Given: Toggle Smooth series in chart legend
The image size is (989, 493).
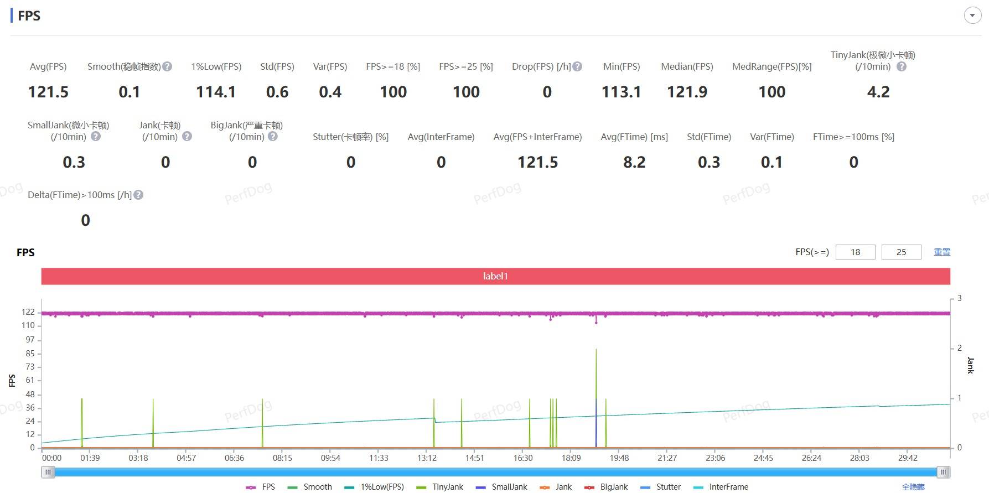Looking at the screenshot, I should [310, 487].
